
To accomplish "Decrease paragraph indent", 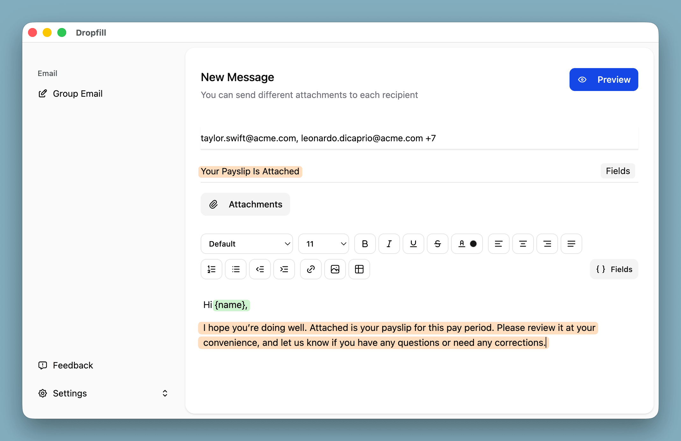I will [260, 269].
